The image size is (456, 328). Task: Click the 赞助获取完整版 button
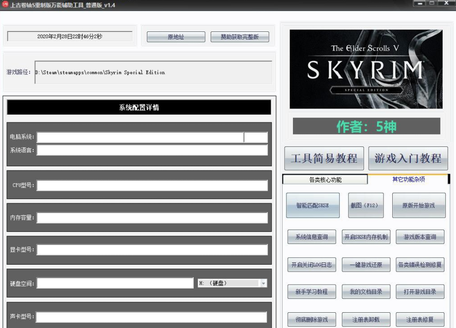(240, 37)
